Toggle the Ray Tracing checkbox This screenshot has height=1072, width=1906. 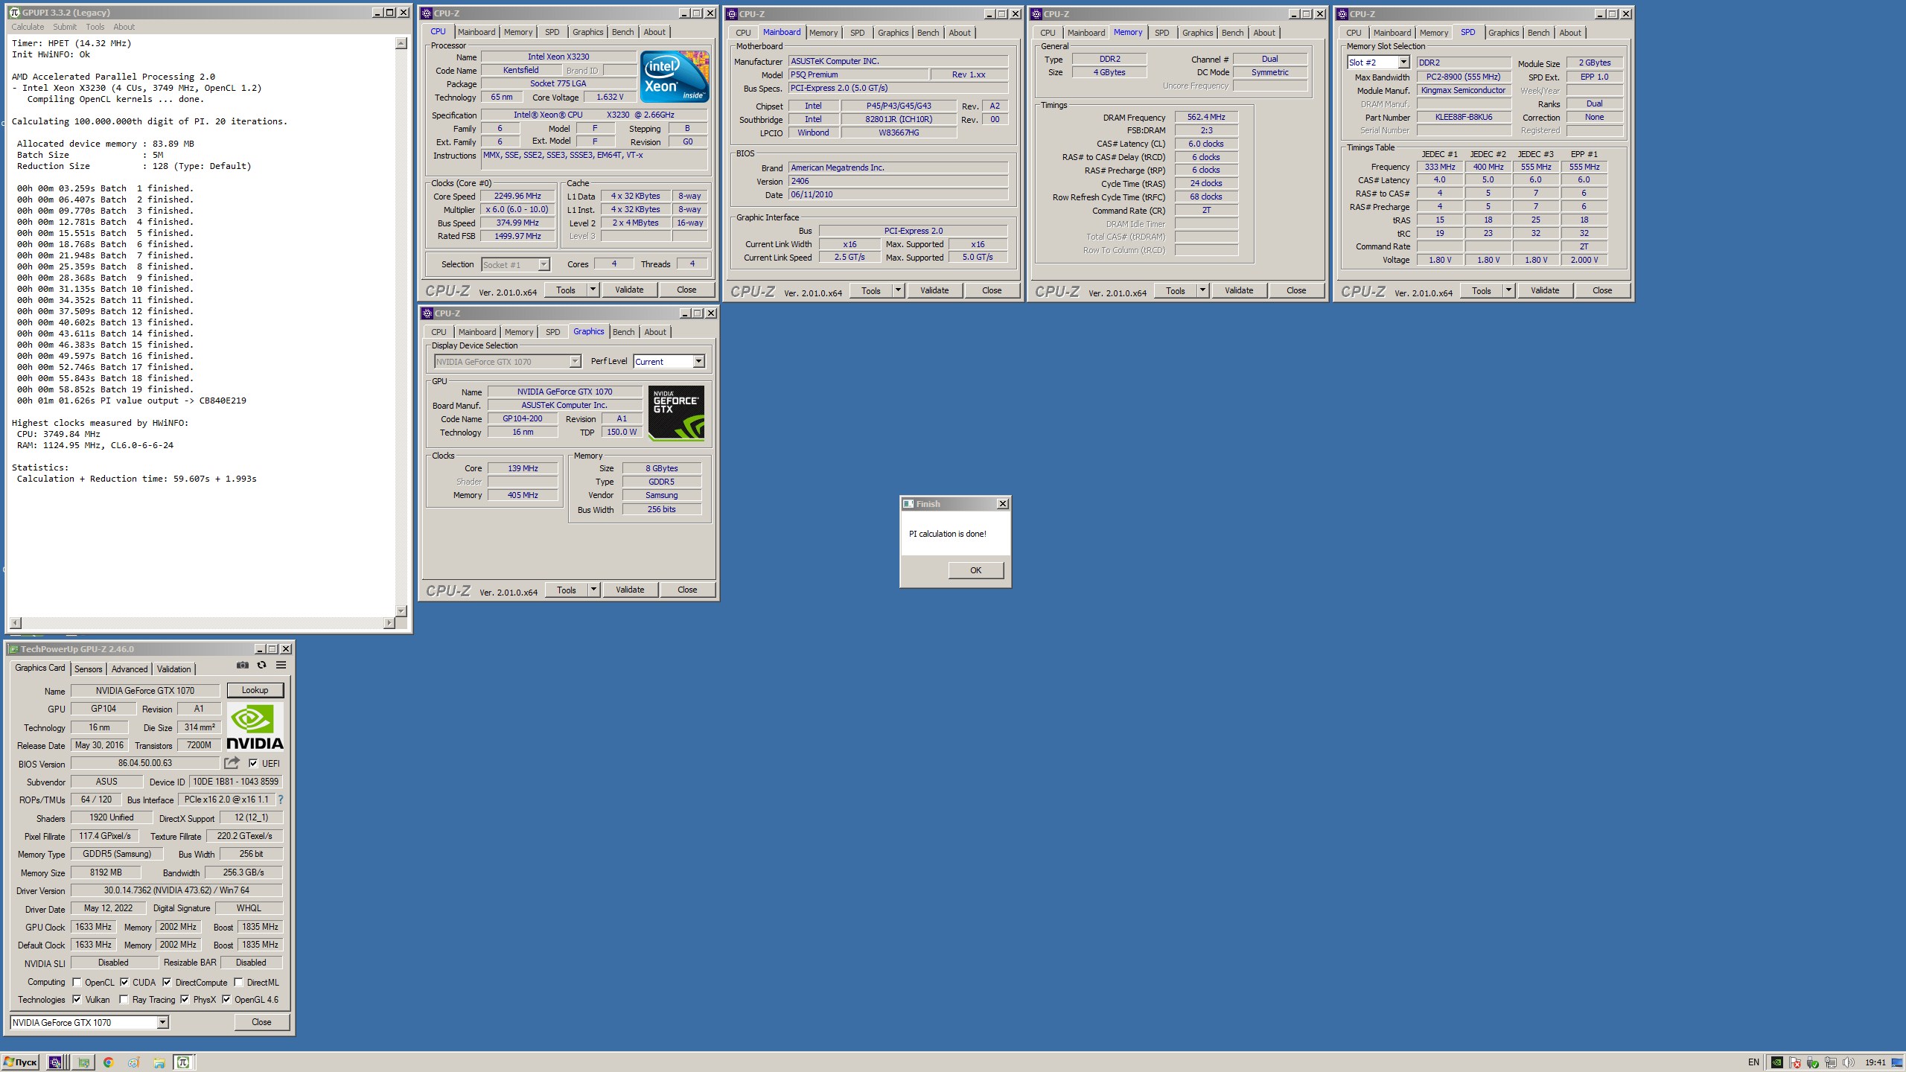click(124, 999)
